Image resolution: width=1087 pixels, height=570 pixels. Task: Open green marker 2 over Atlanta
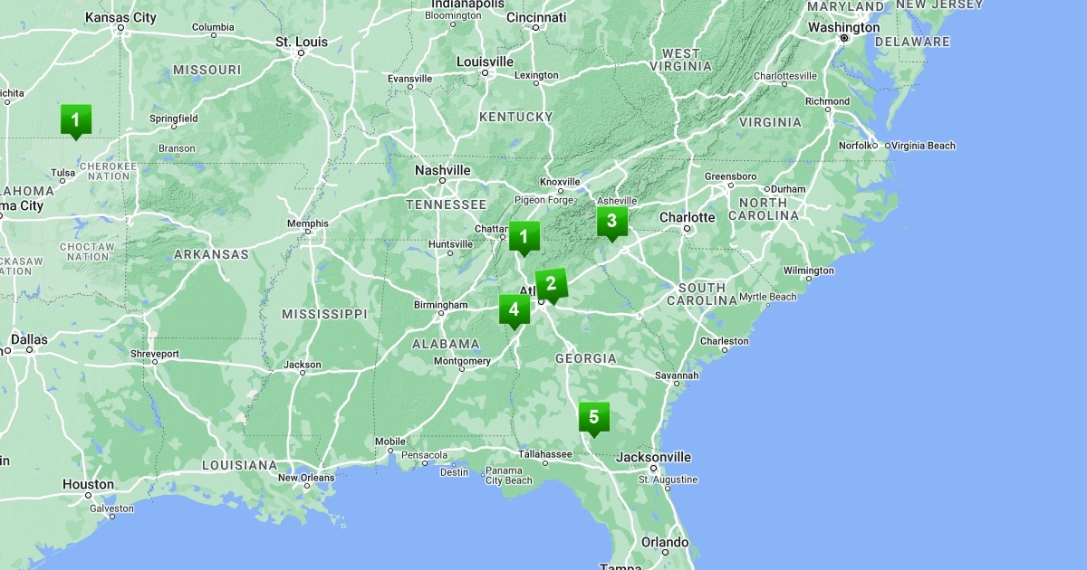tap(550, 284)
